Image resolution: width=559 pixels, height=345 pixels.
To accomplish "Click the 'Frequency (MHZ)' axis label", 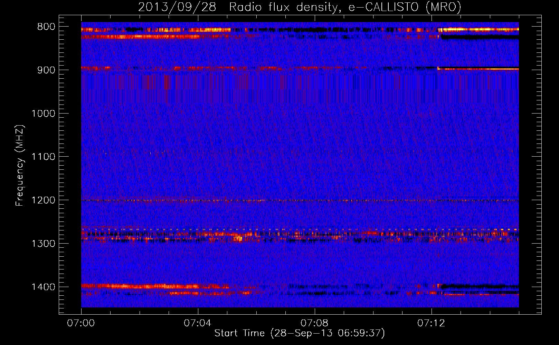I will pos(20,166).
